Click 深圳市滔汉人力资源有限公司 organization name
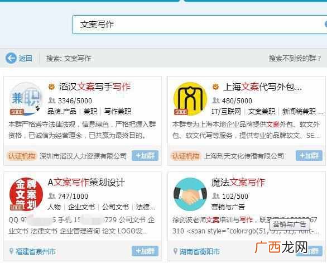Viewport: 327px width, 263px height. click(83, 156)
